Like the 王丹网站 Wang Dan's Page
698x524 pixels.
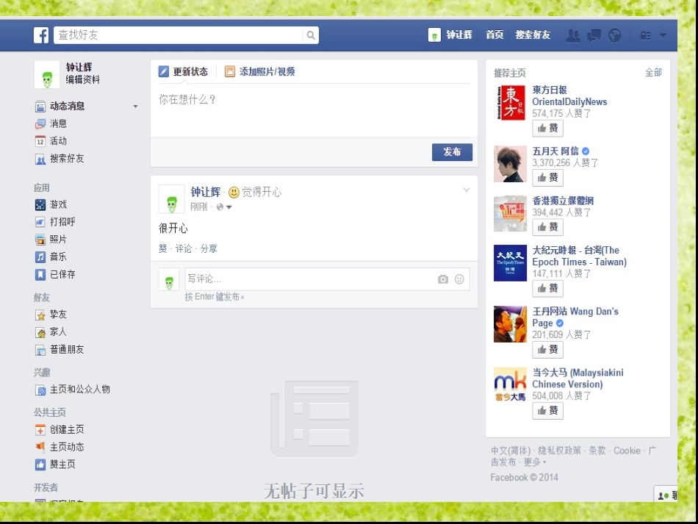(x=547, y=350)
